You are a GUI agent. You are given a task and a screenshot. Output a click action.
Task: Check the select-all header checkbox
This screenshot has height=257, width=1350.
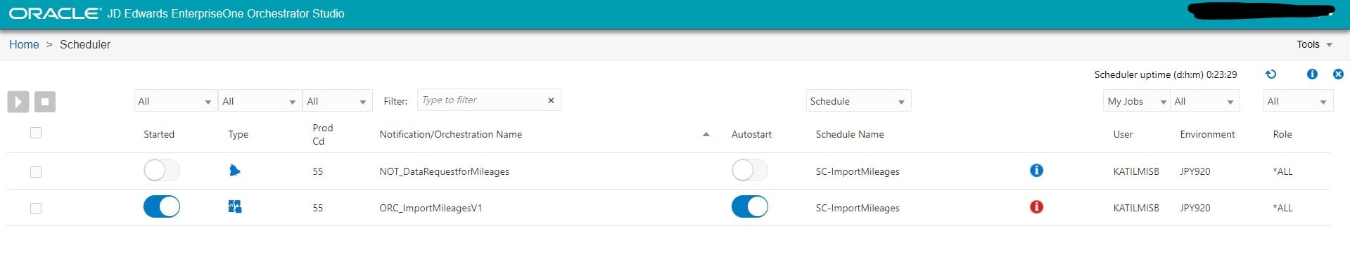click(36, 133)
